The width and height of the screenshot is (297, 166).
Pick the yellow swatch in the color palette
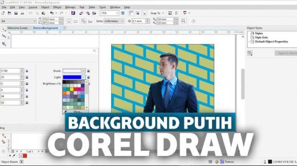click(72, 89)
